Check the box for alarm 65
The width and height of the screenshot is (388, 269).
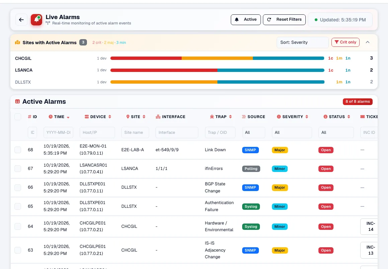18,206
